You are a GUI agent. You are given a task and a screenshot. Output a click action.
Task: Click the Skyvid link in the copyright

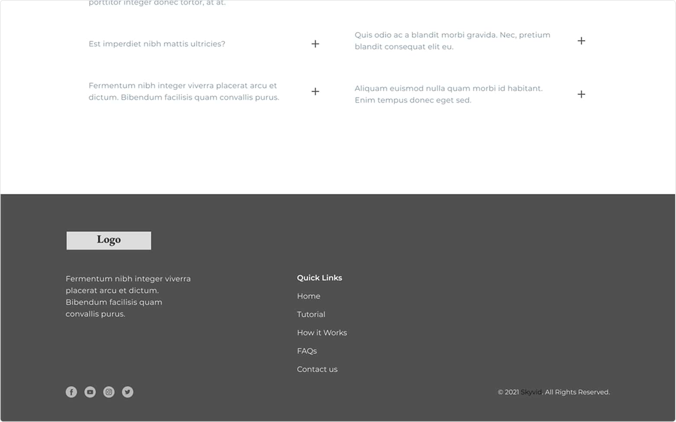531,392
